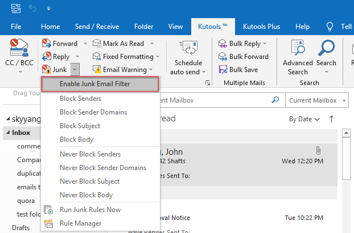354x233 pixels.
Task: Expand the Forward dropdown arrow
Action: pyautogui.click(x=85, y=43)
